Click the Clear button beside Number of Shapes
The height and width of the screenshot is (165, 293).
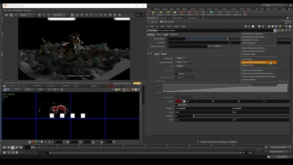(x=217, y=46)
